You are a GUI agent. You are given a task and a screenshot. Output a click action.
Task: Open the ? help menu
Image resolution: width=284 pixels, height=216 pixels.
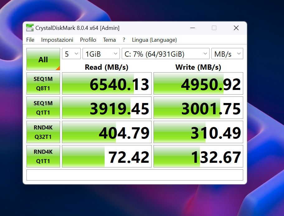click(124, 40)
